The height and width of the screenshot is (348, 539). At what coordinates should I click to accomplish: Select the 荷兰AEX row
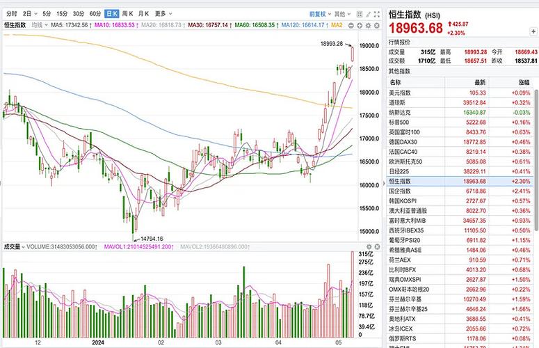[460, 260]
